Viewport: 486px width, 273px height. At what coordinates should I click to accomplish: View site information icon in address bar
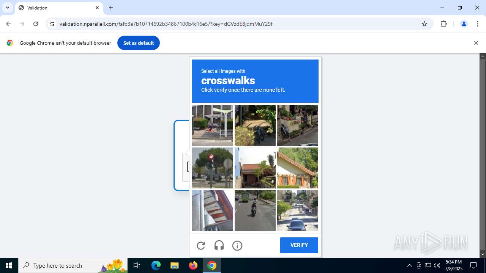pos(52,24)
